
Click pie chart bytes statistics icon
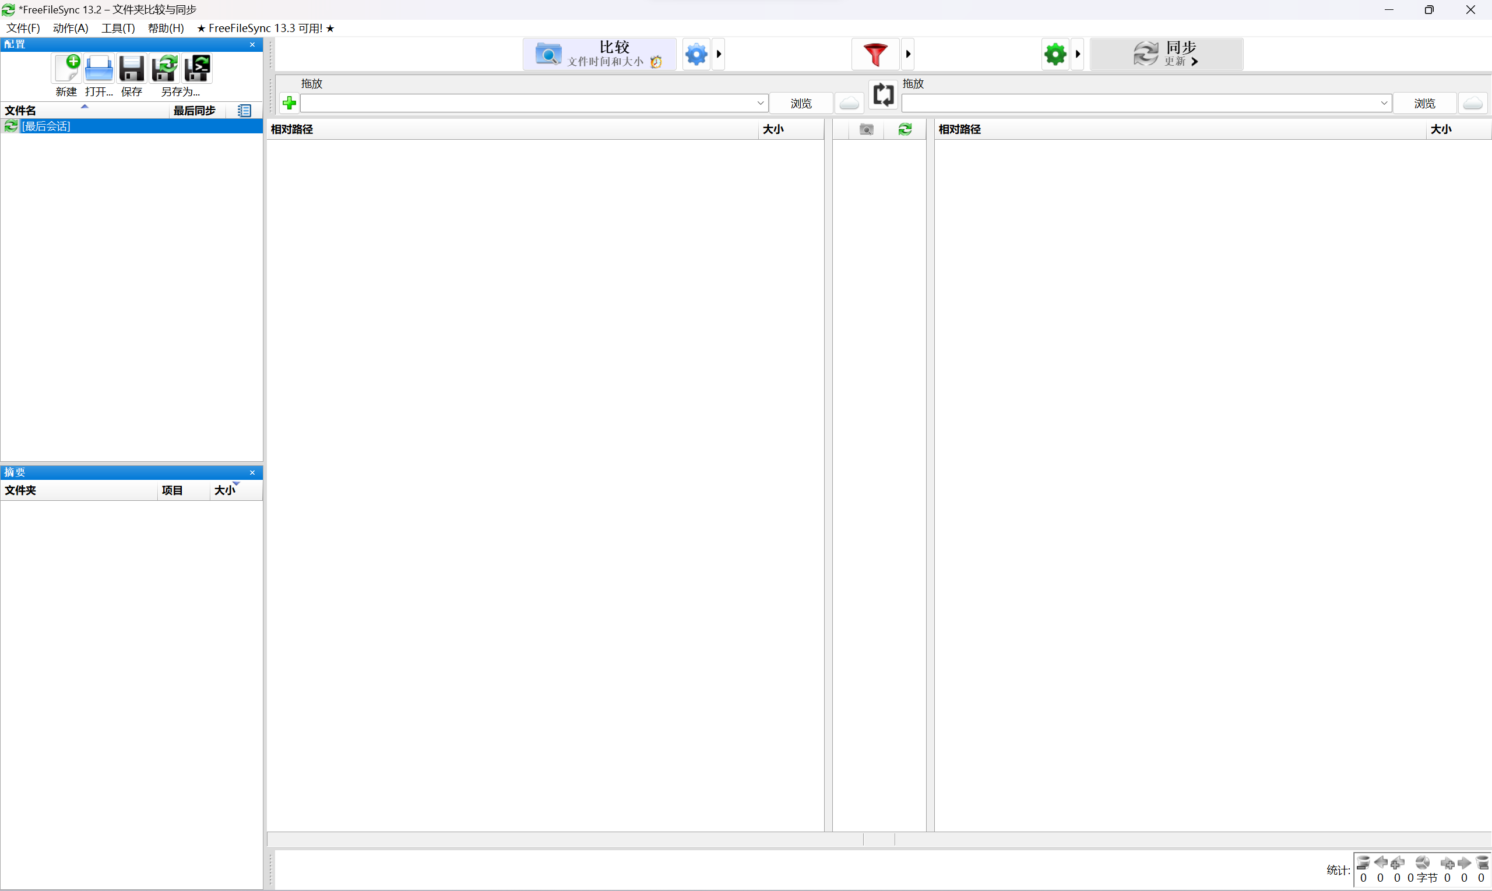(x=1422, y=863)
